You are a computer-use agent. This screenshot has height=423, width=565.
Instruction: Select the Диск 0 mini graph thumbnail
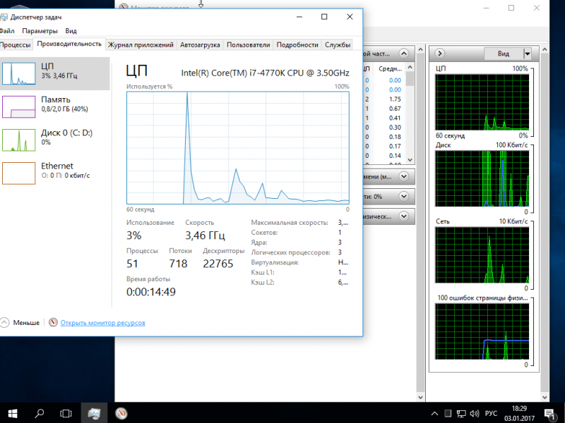pyautogui.click(x=19, y=140)
